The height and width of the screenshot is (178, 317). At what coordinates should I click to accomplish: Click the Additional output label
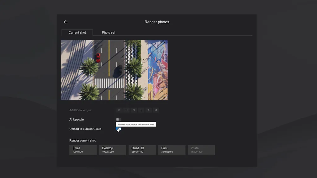point(80,110)
